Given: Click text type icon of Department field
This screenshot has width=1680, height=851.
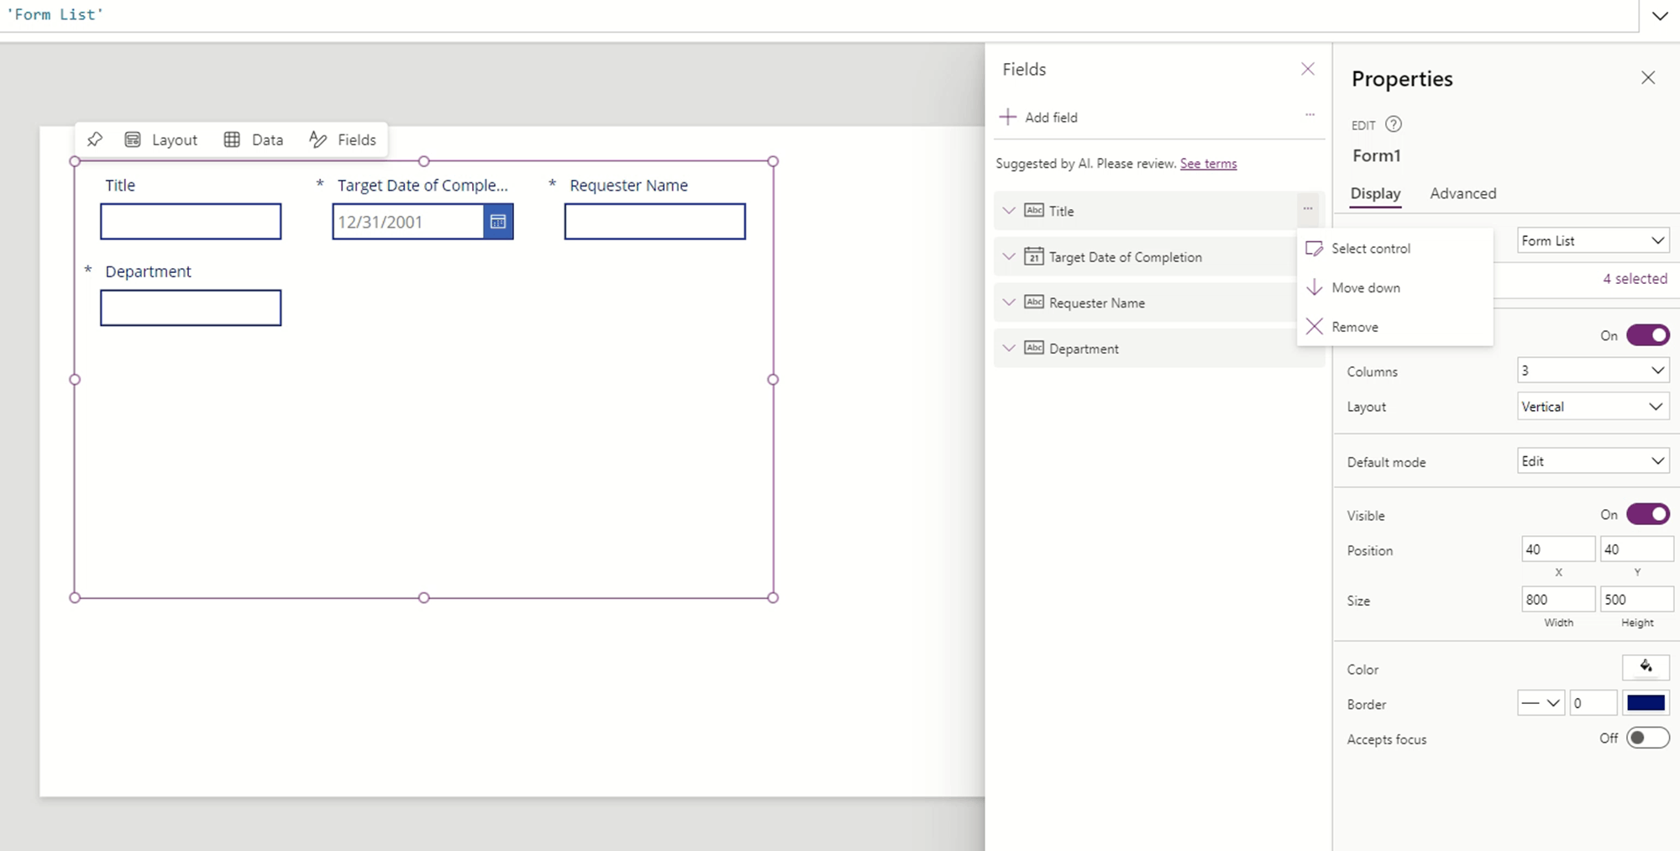Looking at the screenshot, I should (x=1034, y=348).
